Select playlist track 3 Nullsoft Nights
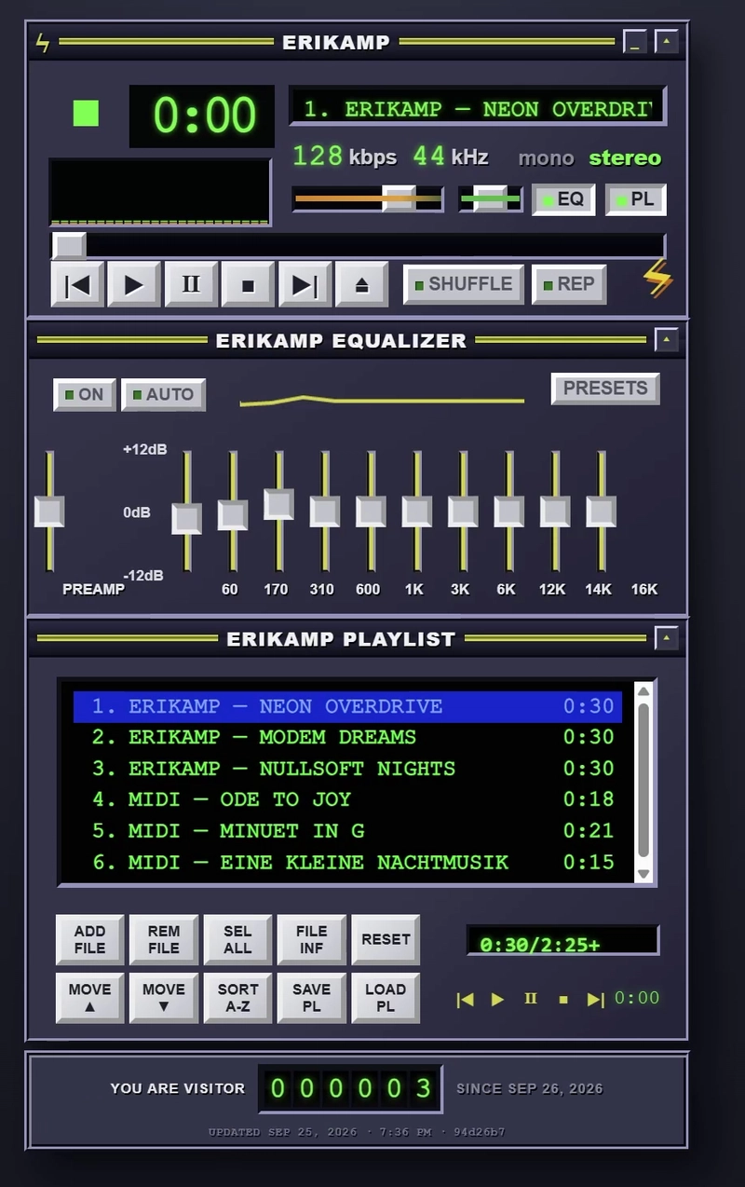 [x=347, y=769]
